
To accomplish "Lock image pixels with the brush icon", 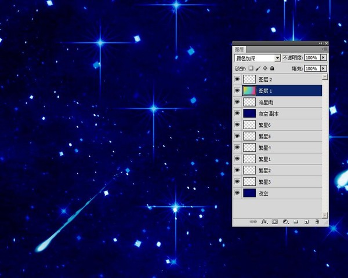I will [258, 68].
